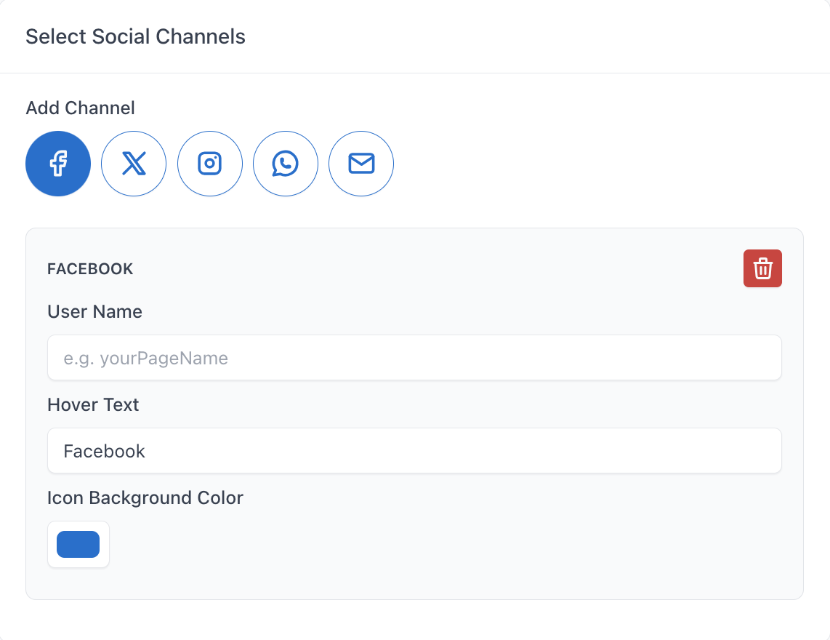
Task: Open the blue Icon Background Color swatch
Action: click(78, 544)
